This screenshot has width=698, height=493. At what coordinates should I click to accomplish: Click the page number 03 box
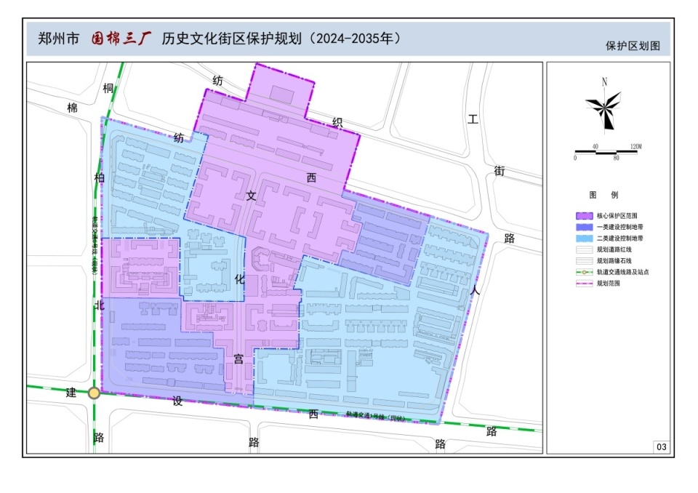pos(662,446)
